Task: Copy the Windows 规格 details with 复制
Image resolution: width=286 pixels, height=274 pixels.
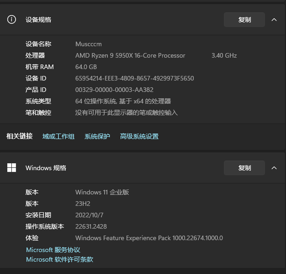Action: pyautogui.click(x=244, y=168)
